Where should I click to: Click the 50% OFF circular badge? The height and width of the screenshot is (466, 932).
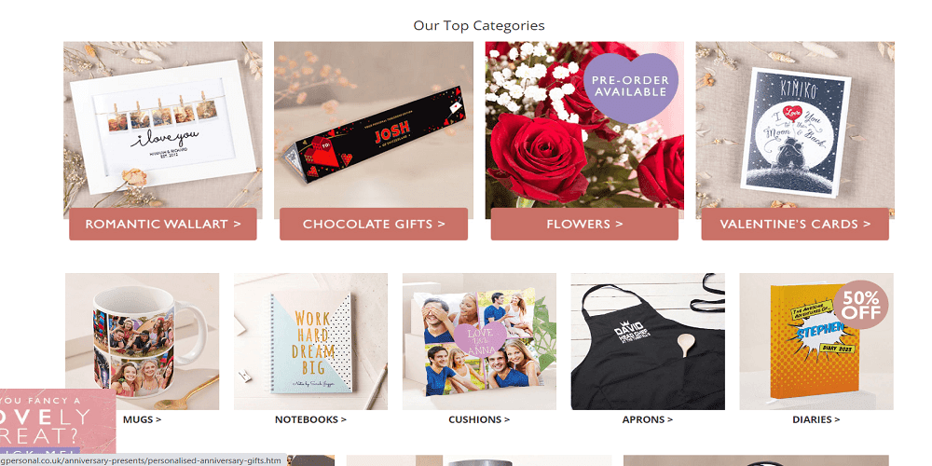tap(860, 305)
